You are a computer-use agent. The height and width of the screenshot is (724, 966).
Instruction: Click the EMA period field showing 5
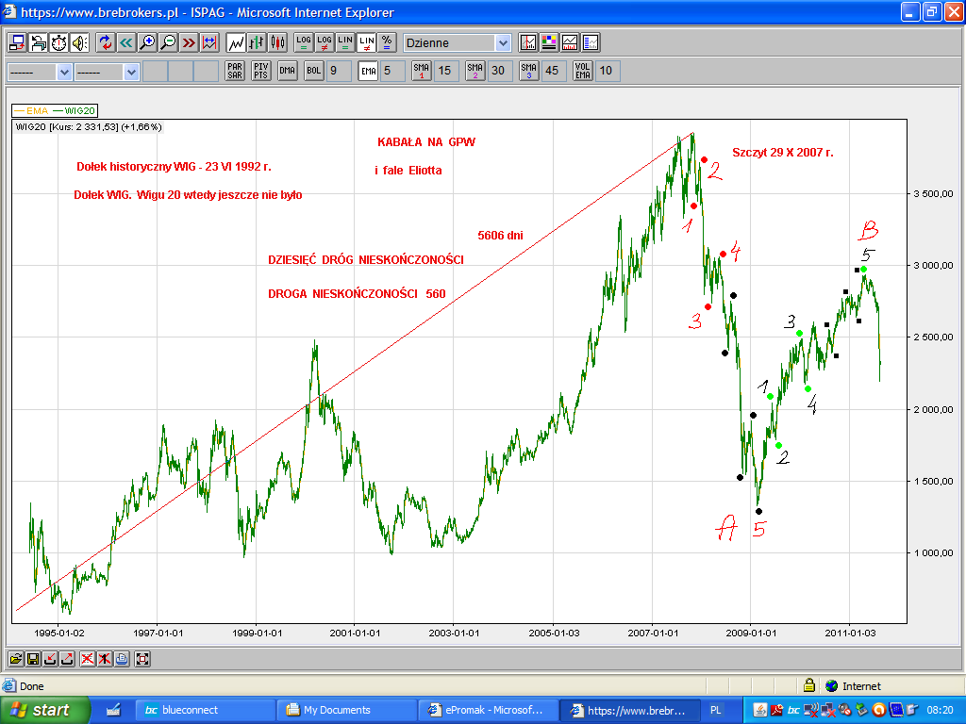tap(392, 71)
